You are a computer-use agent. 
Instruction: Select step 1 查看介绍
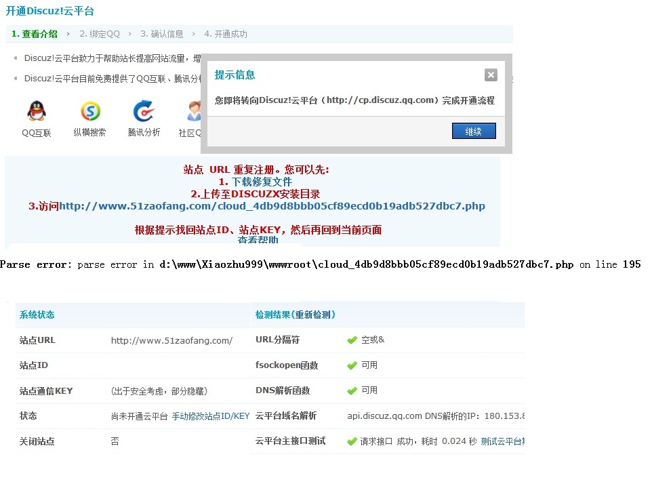pyautogui.click(x=35, y=34)
